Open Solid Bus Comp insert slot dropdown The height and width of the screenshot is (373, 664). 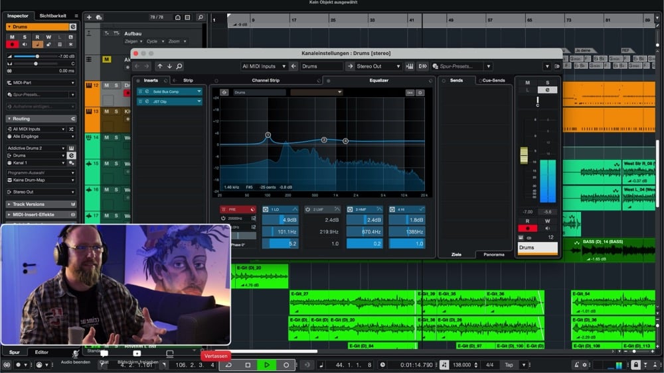coord(199,91)
